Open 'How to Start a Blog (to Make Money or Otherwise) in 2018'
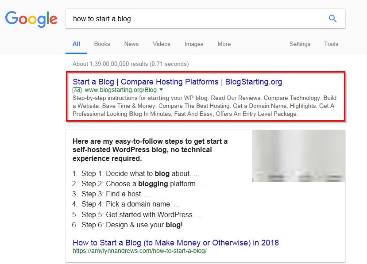 (176, 243)
